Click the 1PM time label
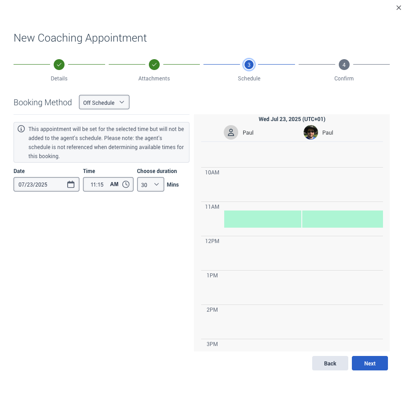Screen dimensions: 406x393 click(212, 275)
